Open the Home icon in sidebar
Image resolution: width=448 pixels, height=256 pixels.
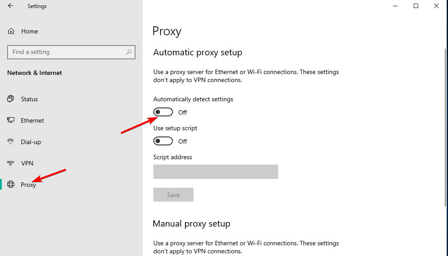coord(11,31)
